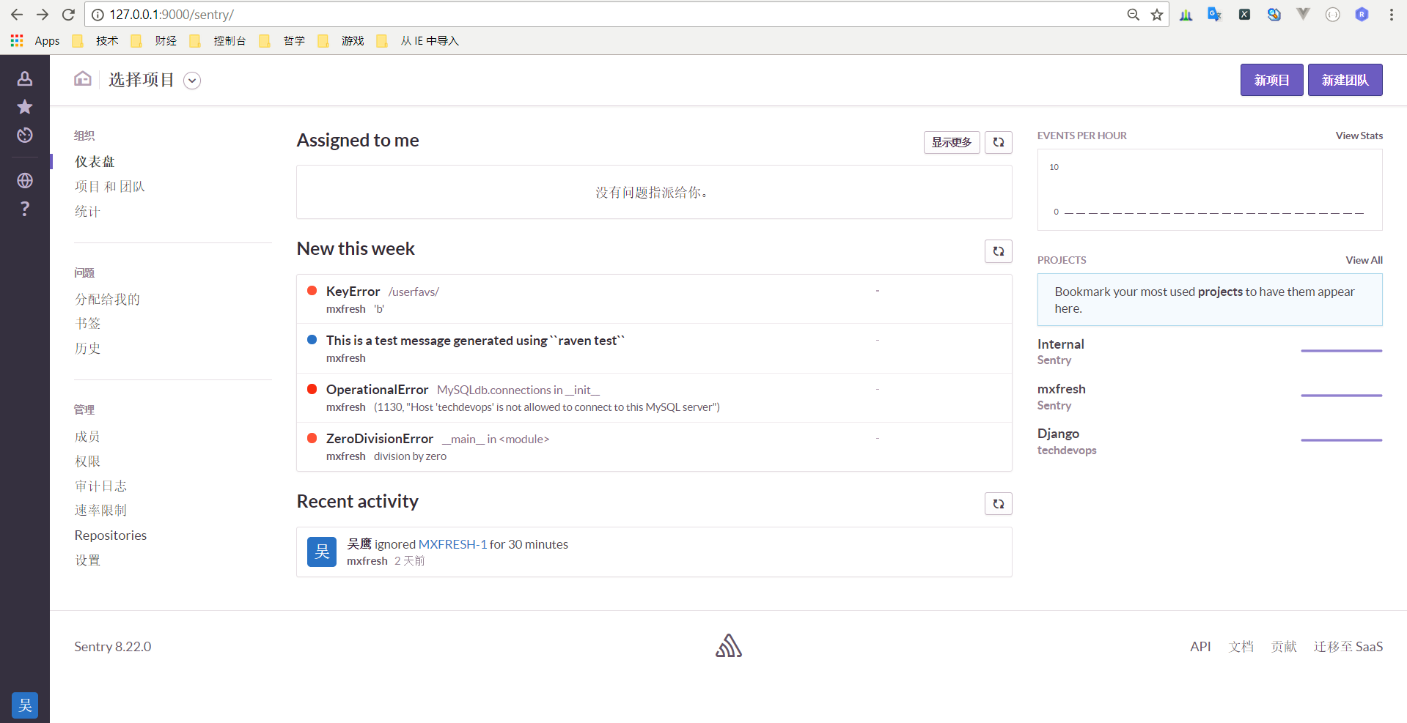1407x723 pixels.
Task: Open the Internal project
Action: tap(1060, 344)
